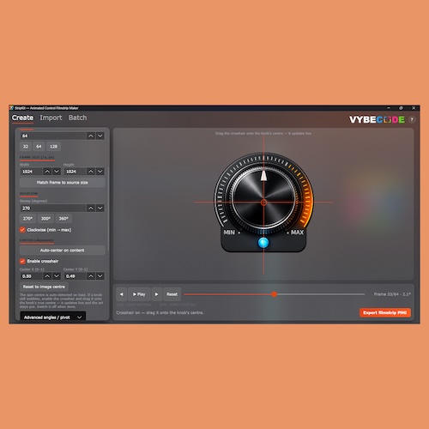
Task: Step to the previous frame
Action: click(122, 294)
